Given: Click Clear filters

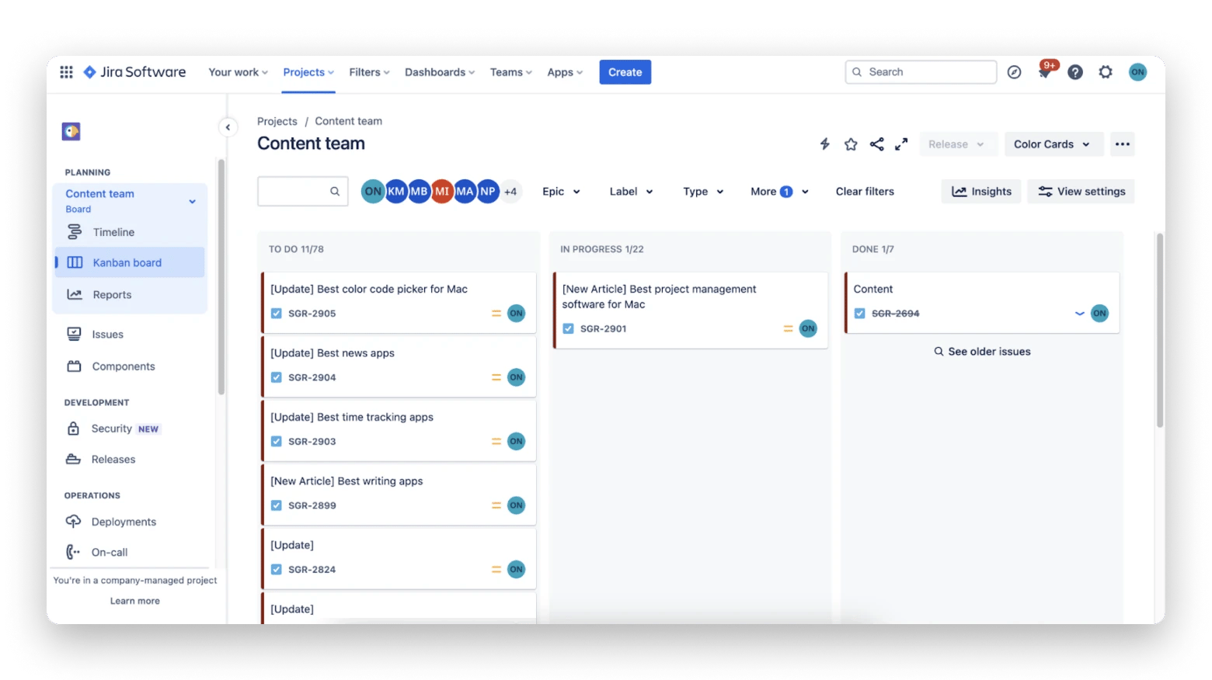Looking at the screenshot, I should coord(865,192).
